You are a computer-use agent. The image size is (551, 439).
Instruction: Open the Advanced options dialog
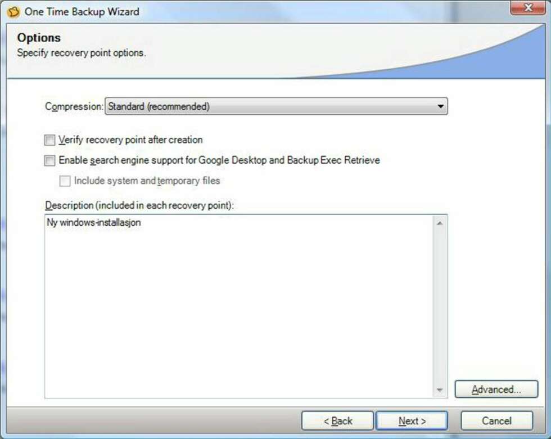pos(496,389)
